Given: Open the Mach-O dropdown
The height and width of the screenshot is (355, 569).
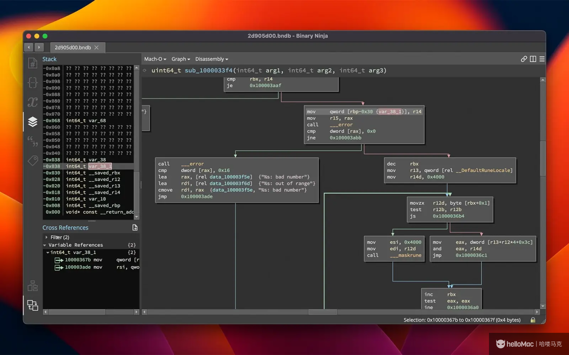Looking at the screenshot, I should click(x=155, y=59).
